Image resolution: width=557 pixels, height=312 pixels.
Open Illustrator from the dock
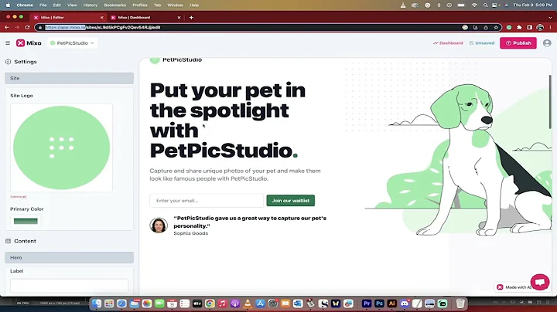(x=391, y=304)
